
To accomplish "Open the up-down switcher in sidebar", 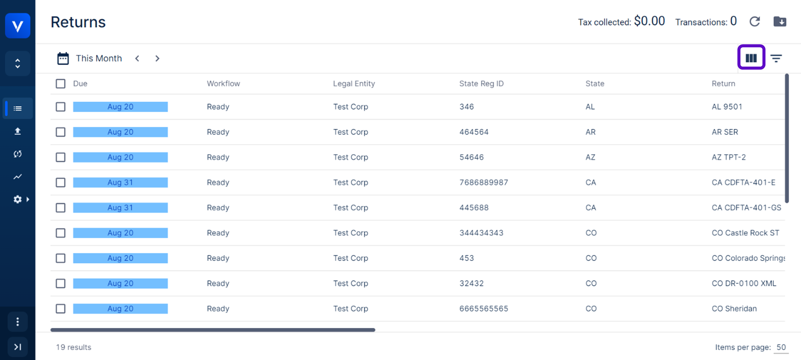I will pos(18,64).
